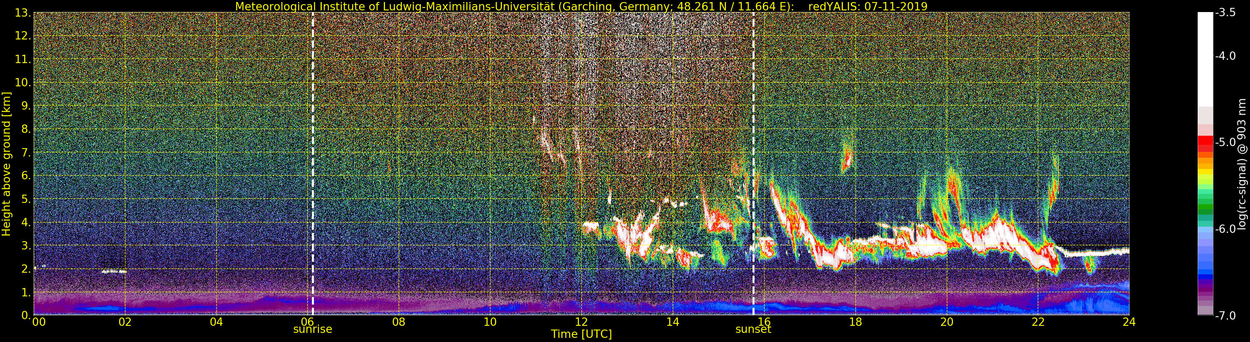Click the colorbar tick label '-4.0'
This screenshot has height=342, width=1250.
1225,56
